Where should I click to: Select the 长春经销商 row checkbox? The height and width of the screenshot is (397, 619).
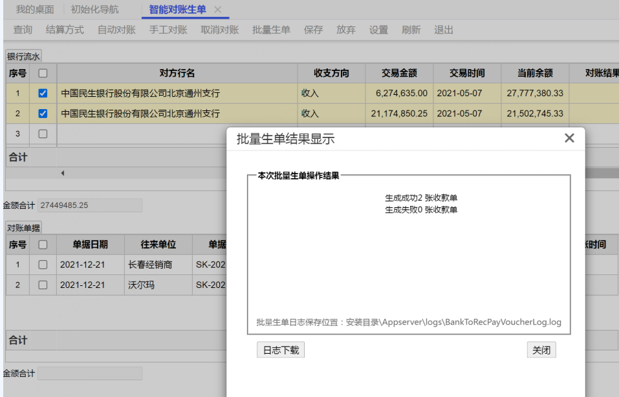(43, 265)
